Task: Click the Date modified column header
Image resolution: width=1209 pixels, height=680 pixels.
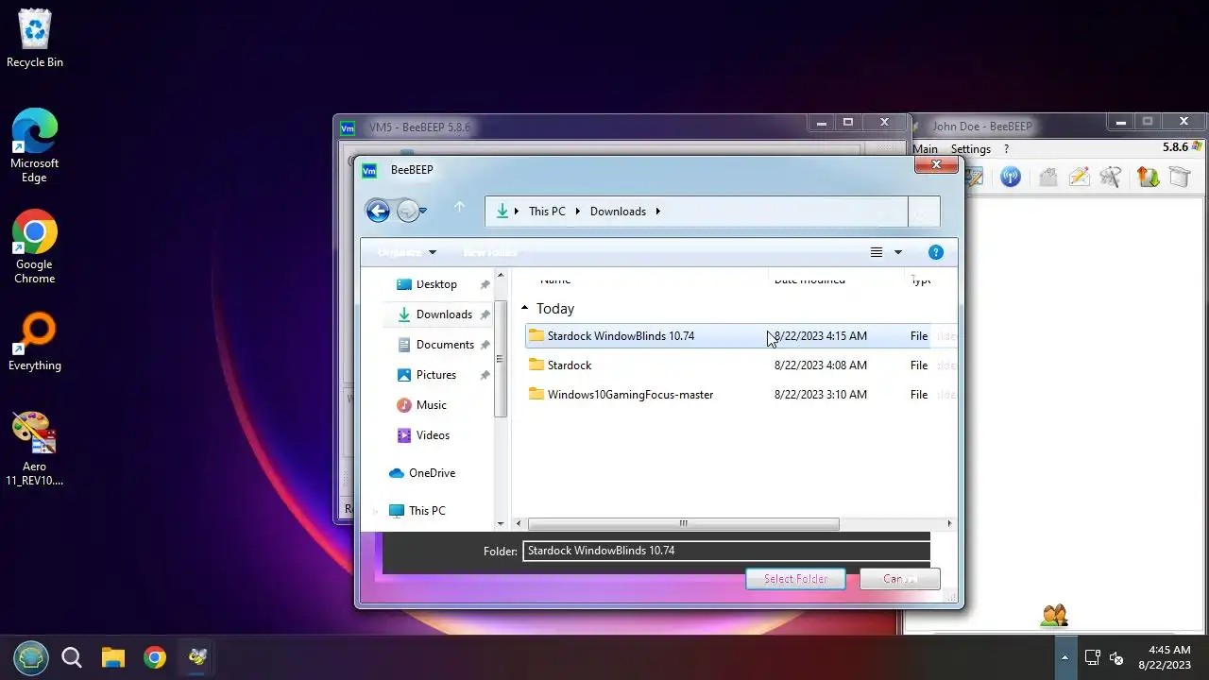Action: [x=809, y=280]
